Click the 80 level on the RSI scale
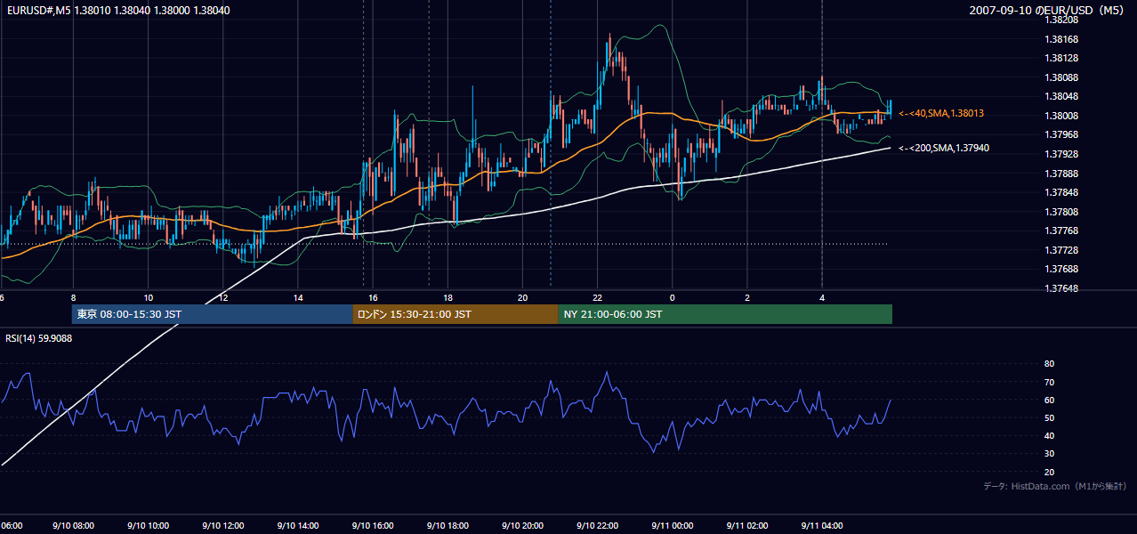The image size is (1137, 534). 1049,364
